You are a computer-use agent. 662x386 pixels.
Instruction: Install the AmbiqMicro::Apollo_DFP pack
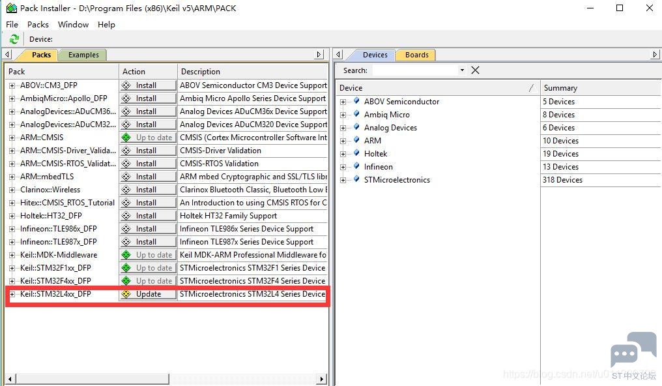coord(148,98)
